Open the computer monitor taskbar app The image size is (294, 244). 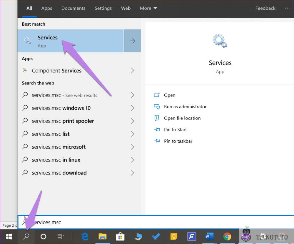pyautogui.click(x=138, y=236)
